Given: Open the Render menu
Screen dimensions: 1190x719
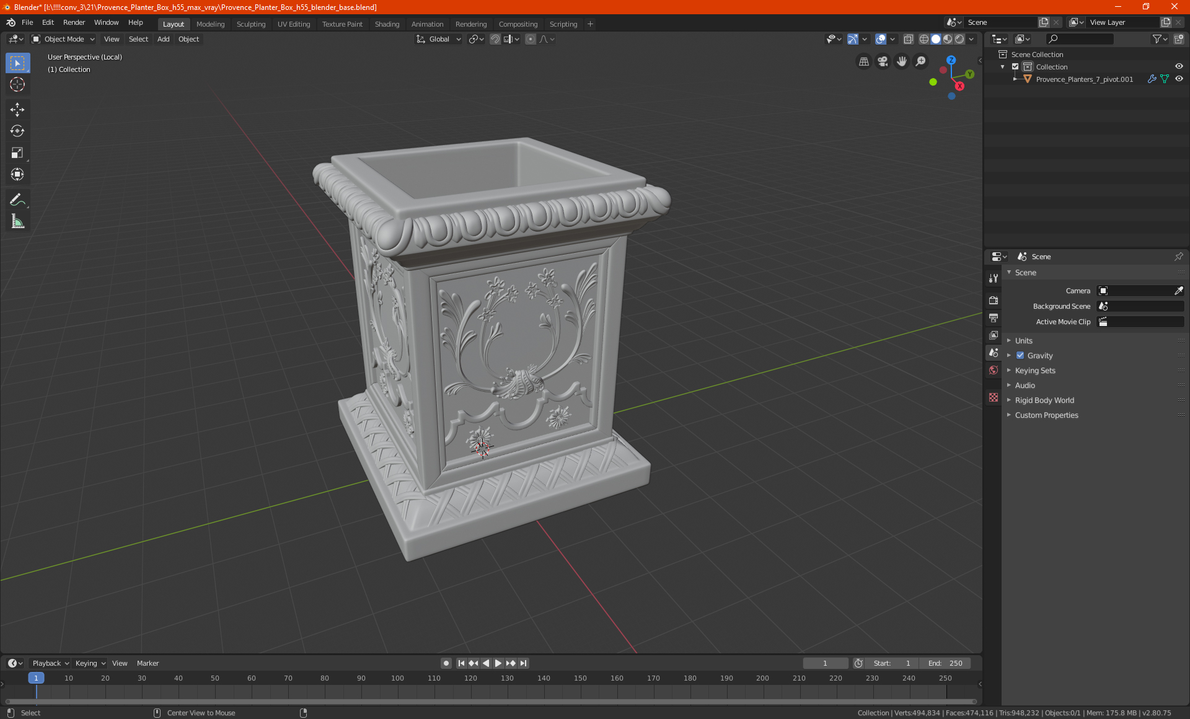Looking at the screenshot, I should (74, 22).
